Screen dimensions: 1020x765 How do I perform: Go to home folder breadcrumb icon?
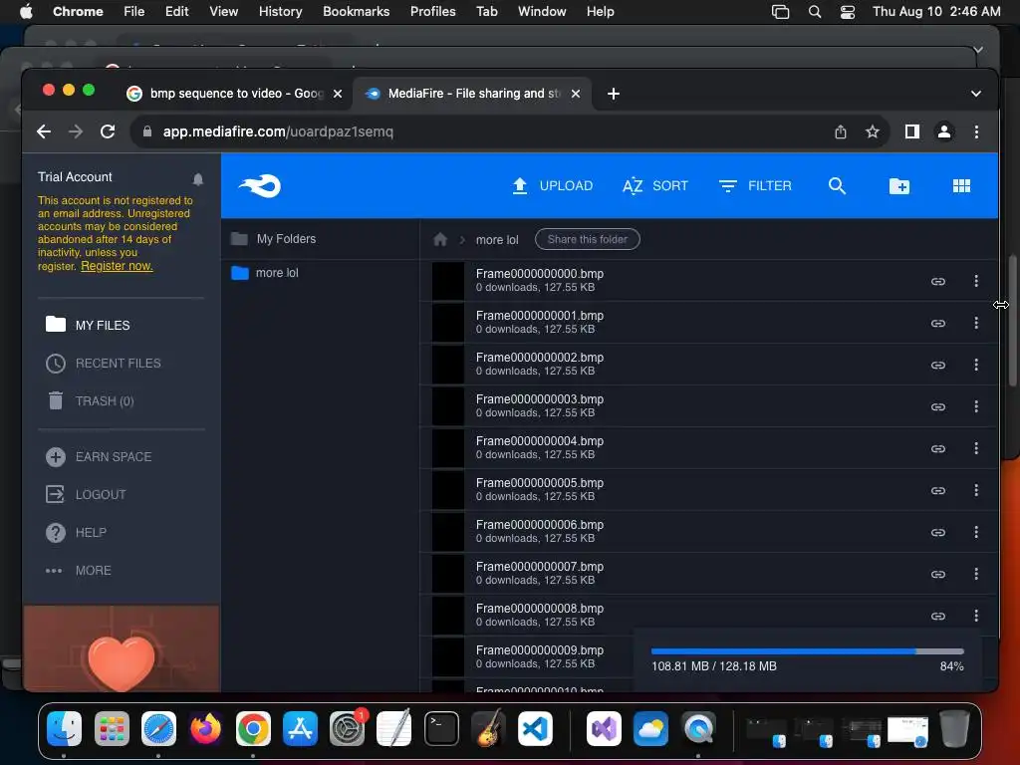pyautogui.click(x=440, y=239)
